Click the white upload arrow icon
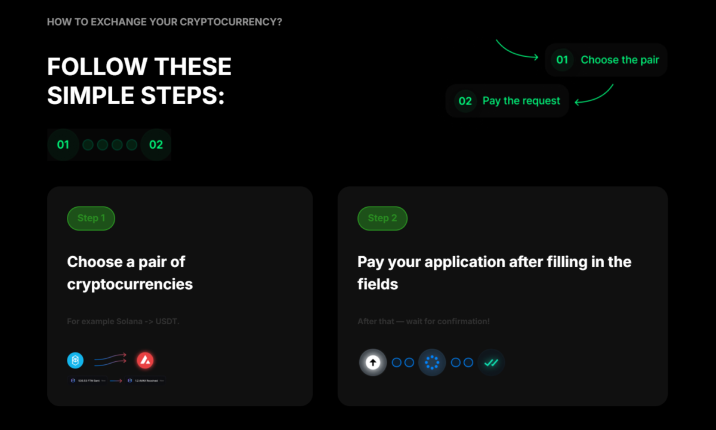The width and height of the screenshot is (716, 430). coord(373,363)
